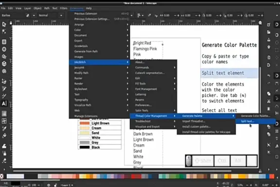
Task: Select the Node editing tool
Action: point(4,32)
